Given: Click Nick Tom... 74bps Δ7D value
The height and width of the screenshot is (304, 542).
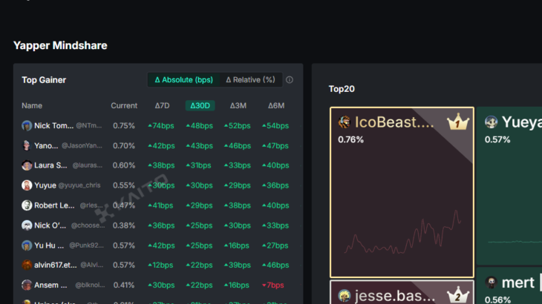Looking at the screenshot, I should [x=160, y=125].
